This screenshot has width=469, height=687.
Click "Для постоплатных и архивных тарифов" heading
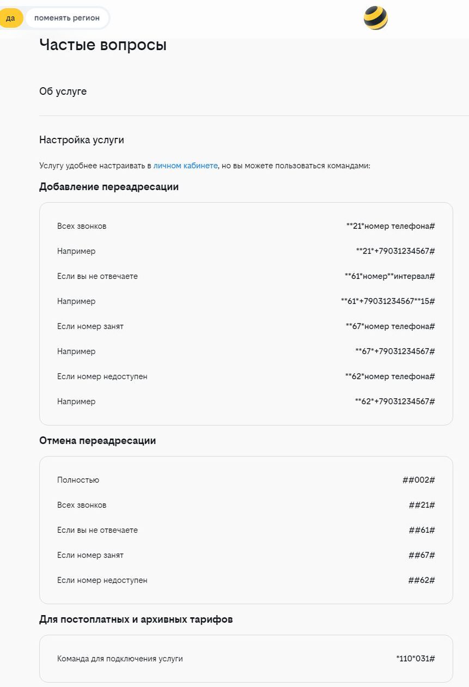136,619
